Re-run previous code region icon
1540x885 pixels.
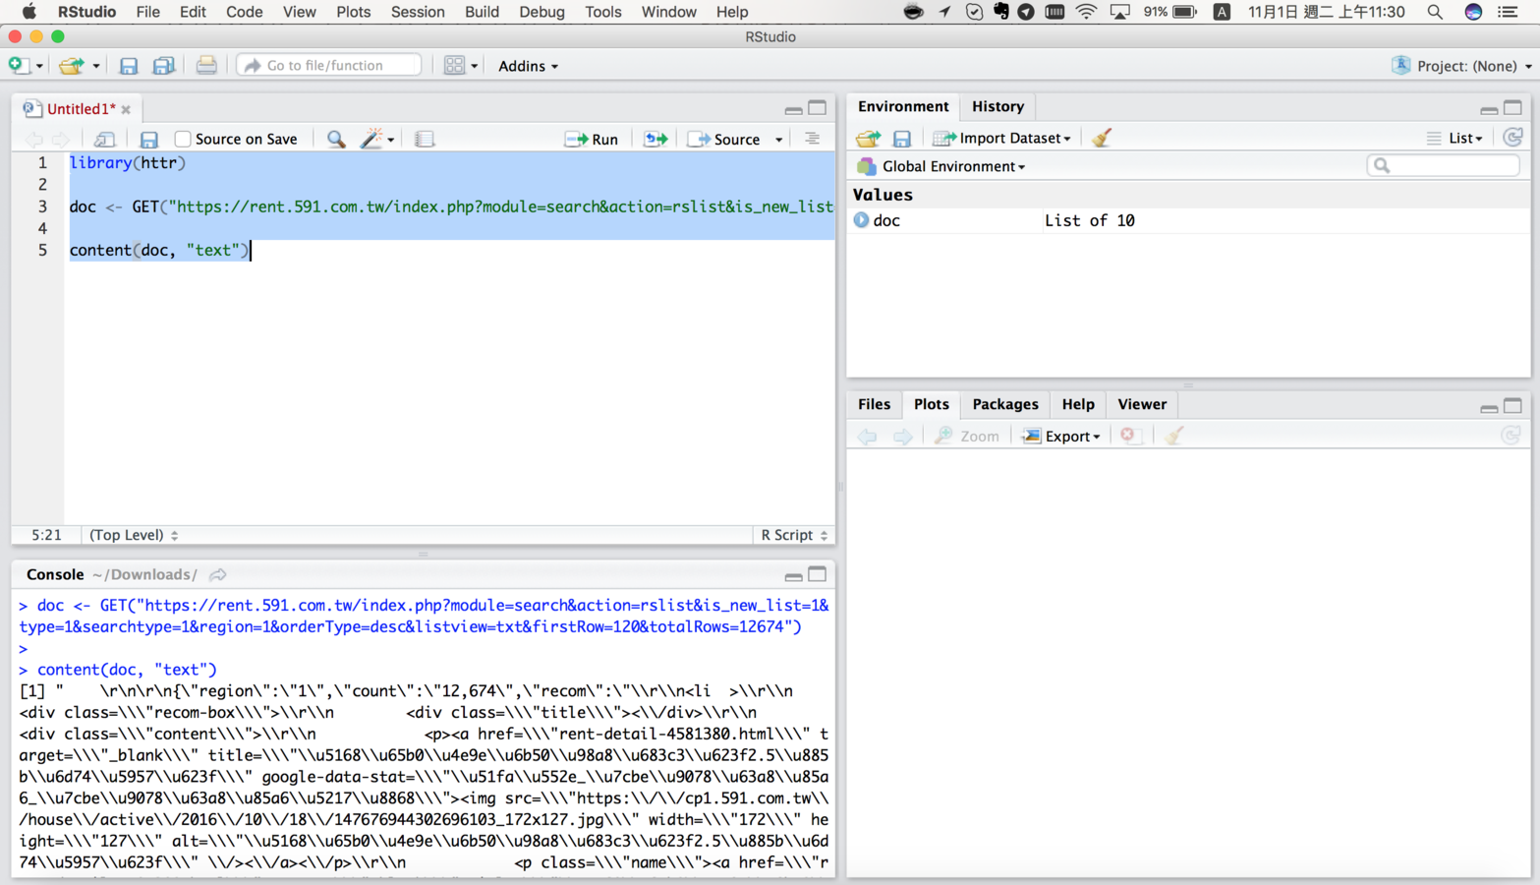(656, 140)
